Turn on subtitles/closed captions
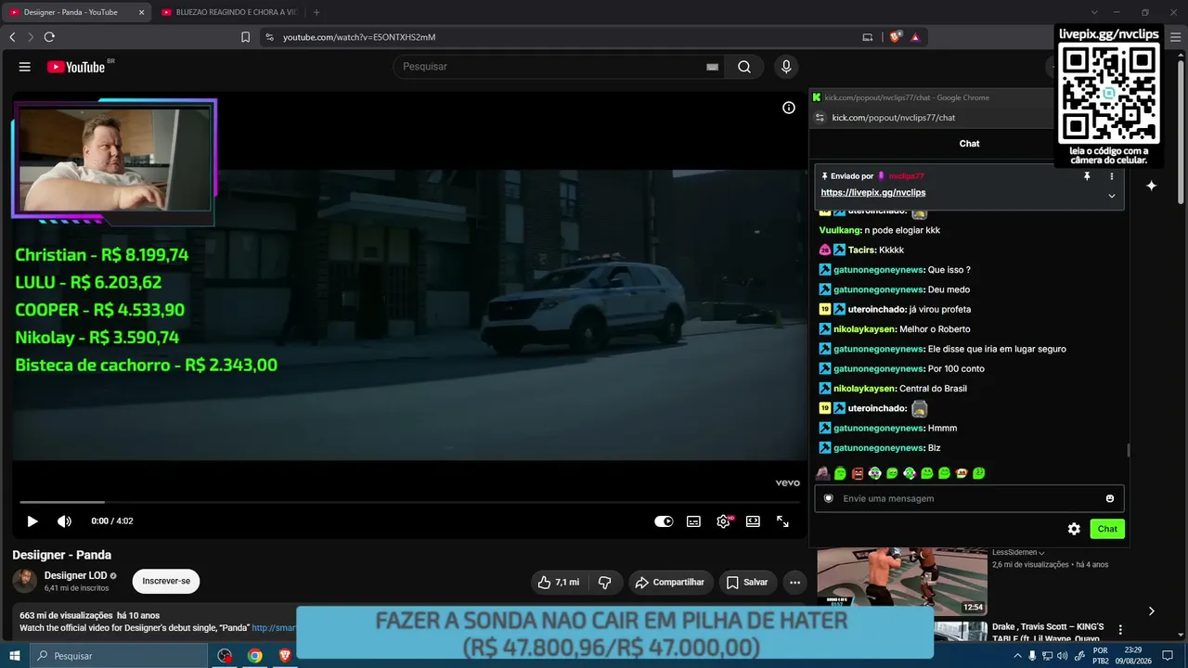1188x668 pixels. [x=693, y=521]
